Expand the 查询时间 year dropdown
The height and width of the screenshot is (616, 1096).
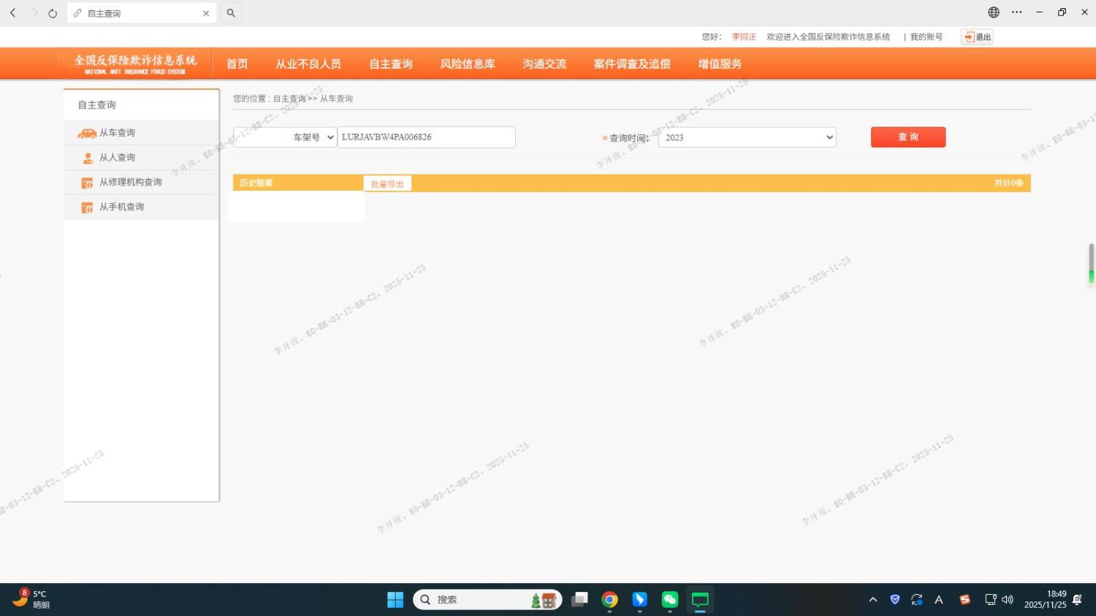tap(747, 137)
